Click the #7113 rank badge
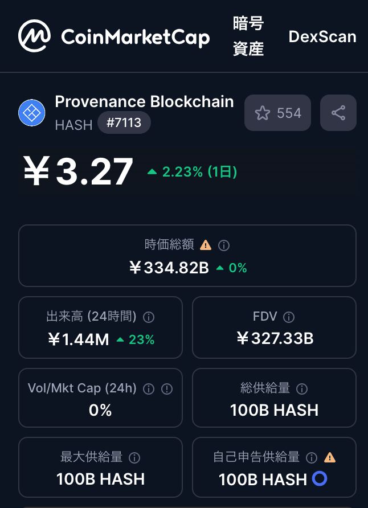The width and height of the screenshot is (368, 508). [124, 122]
